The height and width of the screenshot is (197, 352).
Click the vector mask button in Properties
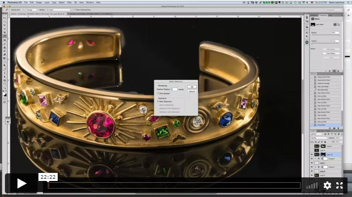338,25
